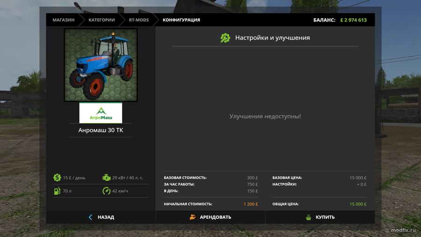Open the КАТЕГОРИИ breadcrumb
This screenshot has width=421, height=237.
click(102, 20)
